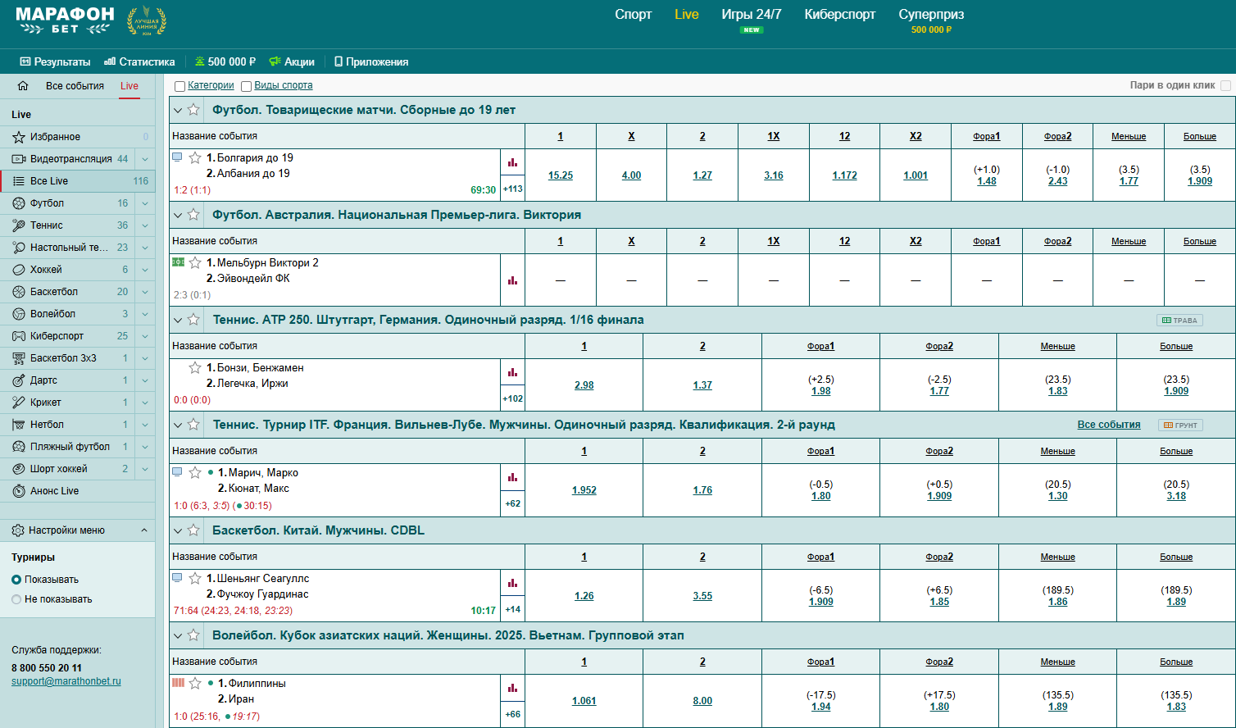Enable the Категории checkbox
This screenshot has width=1236, height=728.
pyautogui.click(x=179, y=86)
